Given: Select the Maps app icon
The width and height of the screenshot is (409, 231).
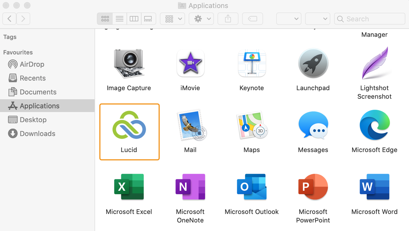Looking at the screenshot, I should [x=252, y=125].
